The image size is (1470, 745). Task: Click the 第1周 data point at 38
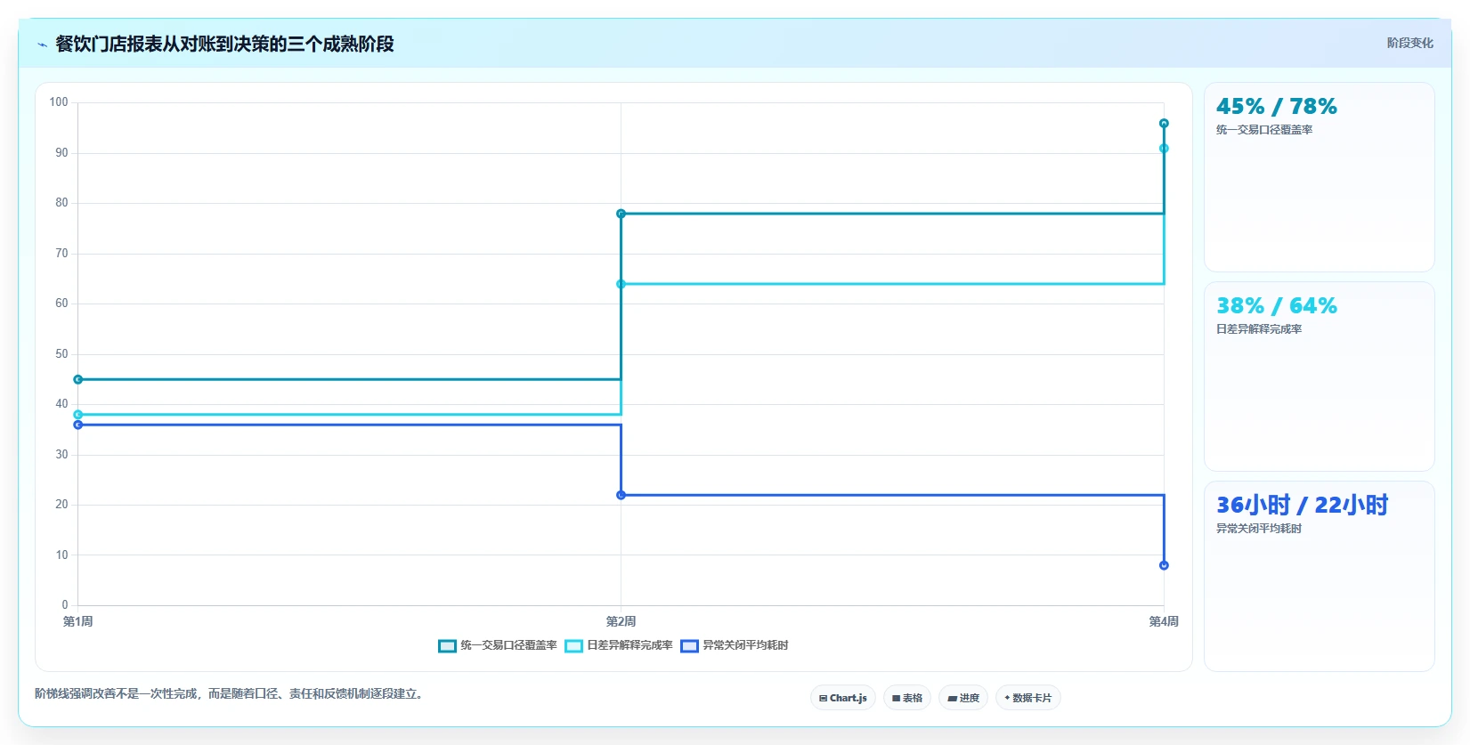77,415
